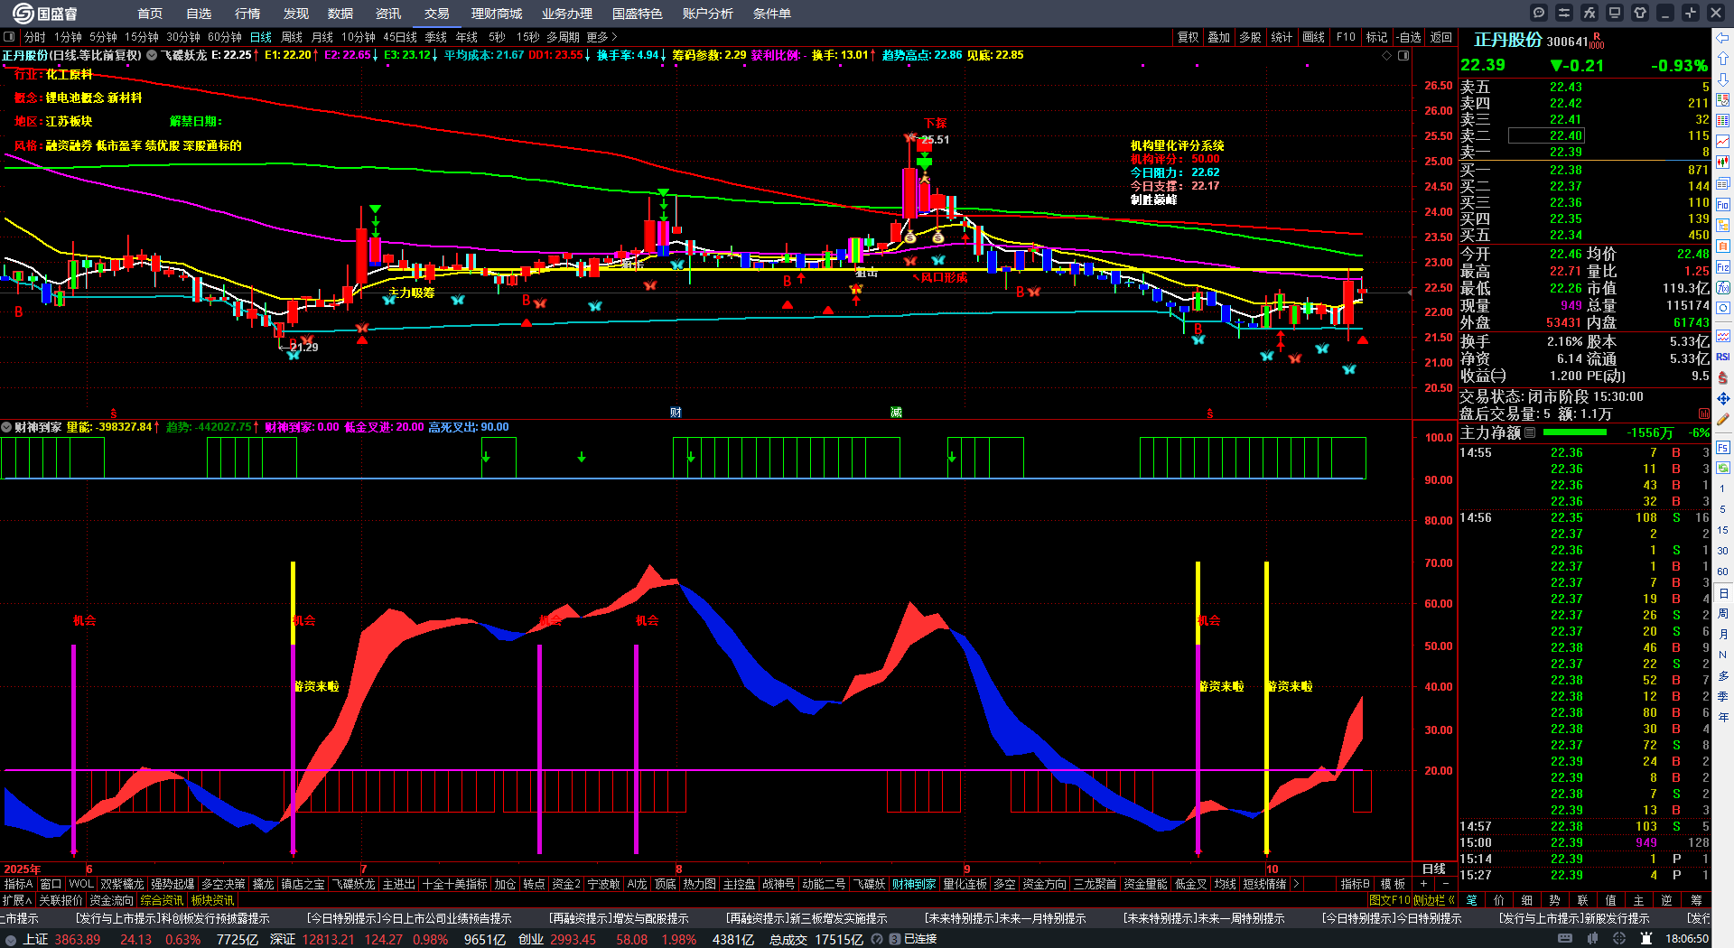
Task: Click the keyboard icon in status bar
Action: click(x=1565, y=939)
